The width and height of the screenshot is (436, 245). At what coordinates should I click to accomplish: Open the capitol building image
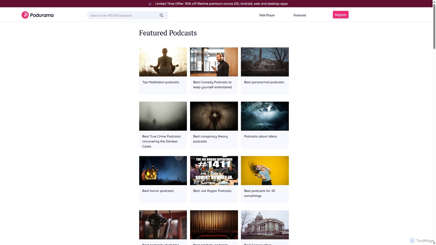click(265, 225)
